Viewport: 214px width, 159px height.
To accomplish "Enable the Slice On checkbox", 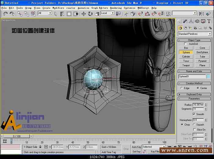I will click(x=194, y=129).
